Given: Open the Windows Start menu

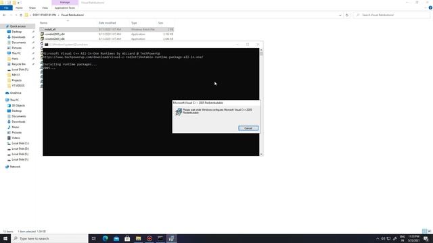Looking at the screenshot, I should (5, 238).
